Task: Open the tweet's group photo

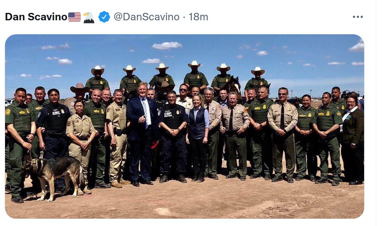Action: click(x=185, y=126)
